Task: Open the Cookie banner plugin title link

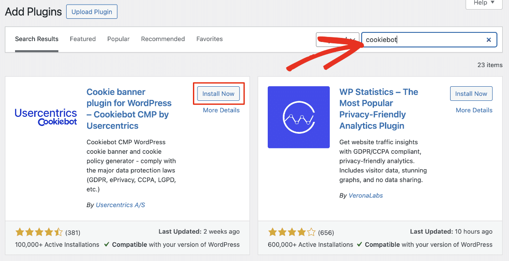Action: (129, 109)
